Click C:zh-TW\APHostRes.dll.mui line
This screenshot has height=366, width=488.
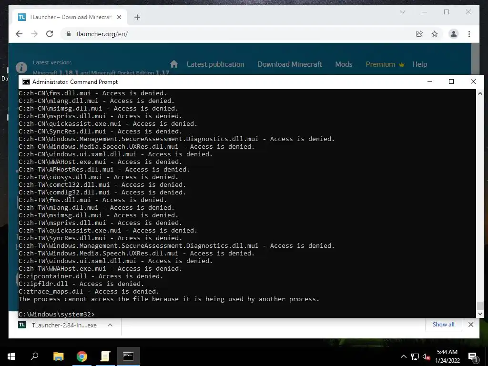(104, 170)
